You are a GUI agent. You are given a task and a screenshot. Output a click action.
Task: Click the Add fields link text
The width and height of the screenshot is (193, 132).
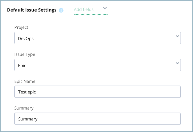click(84, 9)
